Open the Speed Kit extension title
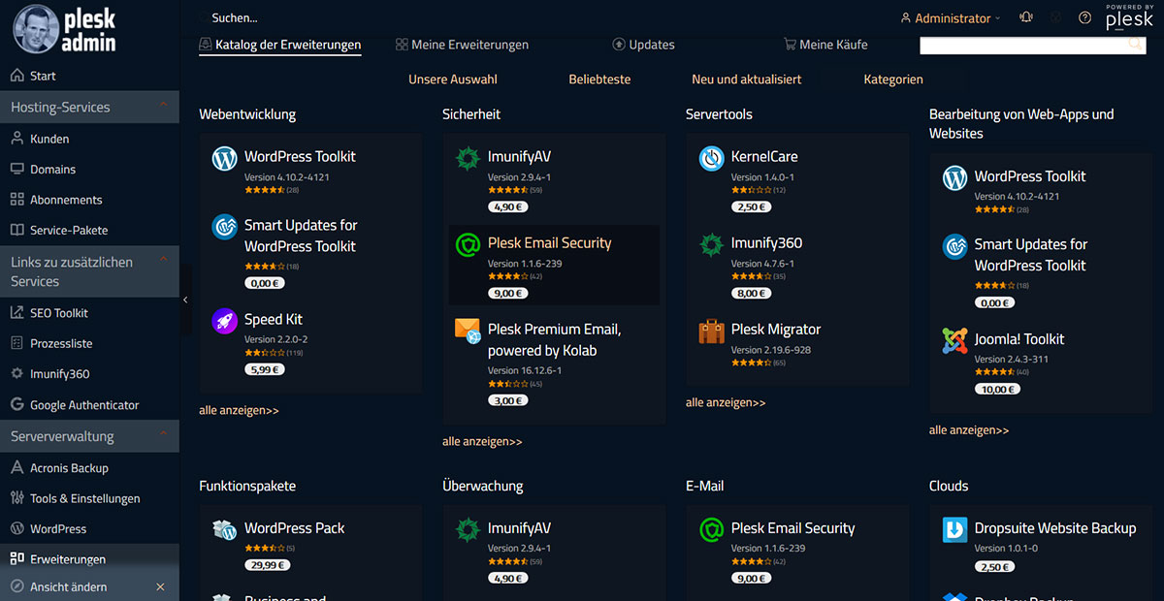 [x=274, y=320]
